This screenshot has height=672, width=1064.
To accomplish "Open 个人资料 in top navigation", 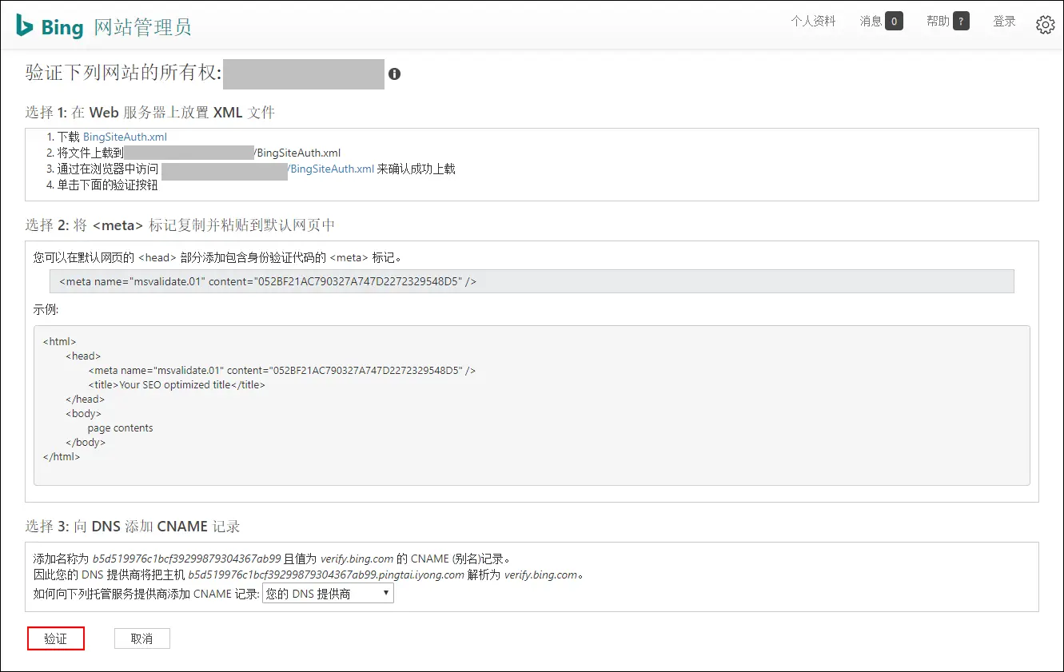I will (x=813, y=22).
